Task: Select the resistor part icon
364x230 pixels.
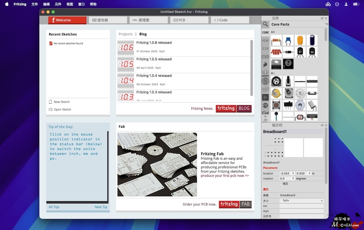Action: [x=276, y=40]
